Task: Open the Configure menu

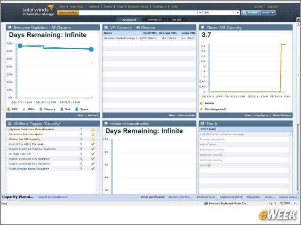Action: click(160, 7)
